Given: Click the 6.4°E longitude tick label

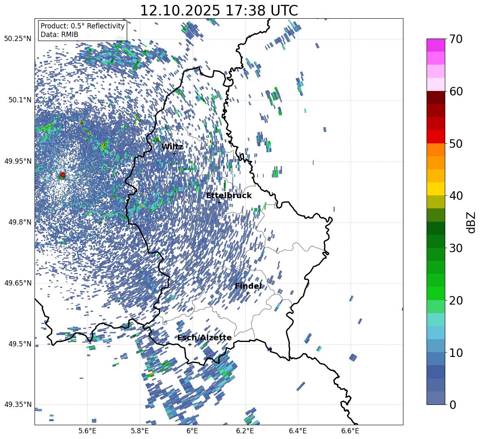Looking at the screenshot, I should [x=297, y=431].
